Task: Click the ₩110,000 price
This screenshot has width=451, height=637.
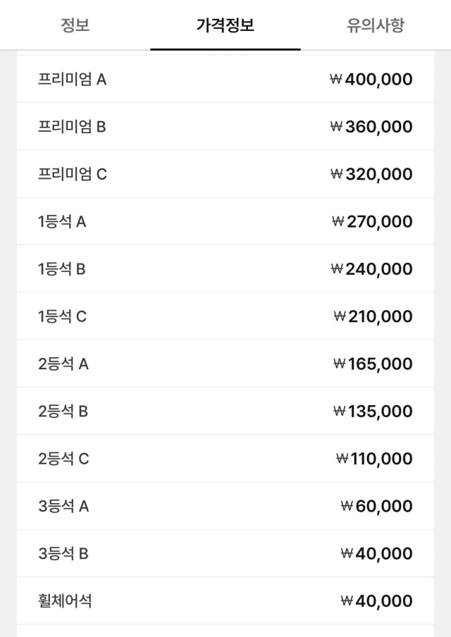Action: (375, 459)
